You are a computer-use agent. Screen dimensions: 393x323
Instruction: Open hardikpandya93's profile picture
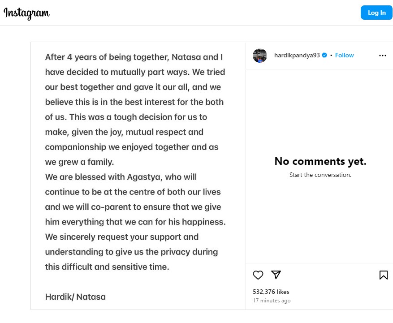click(259, 56)
